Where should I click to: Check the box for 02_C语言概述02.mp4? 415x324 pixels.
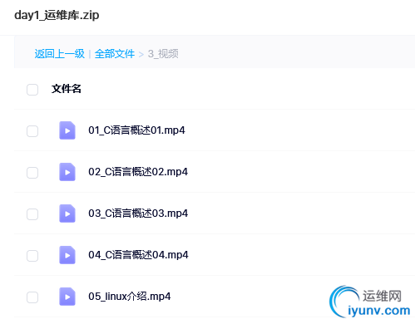click(32, 173)
